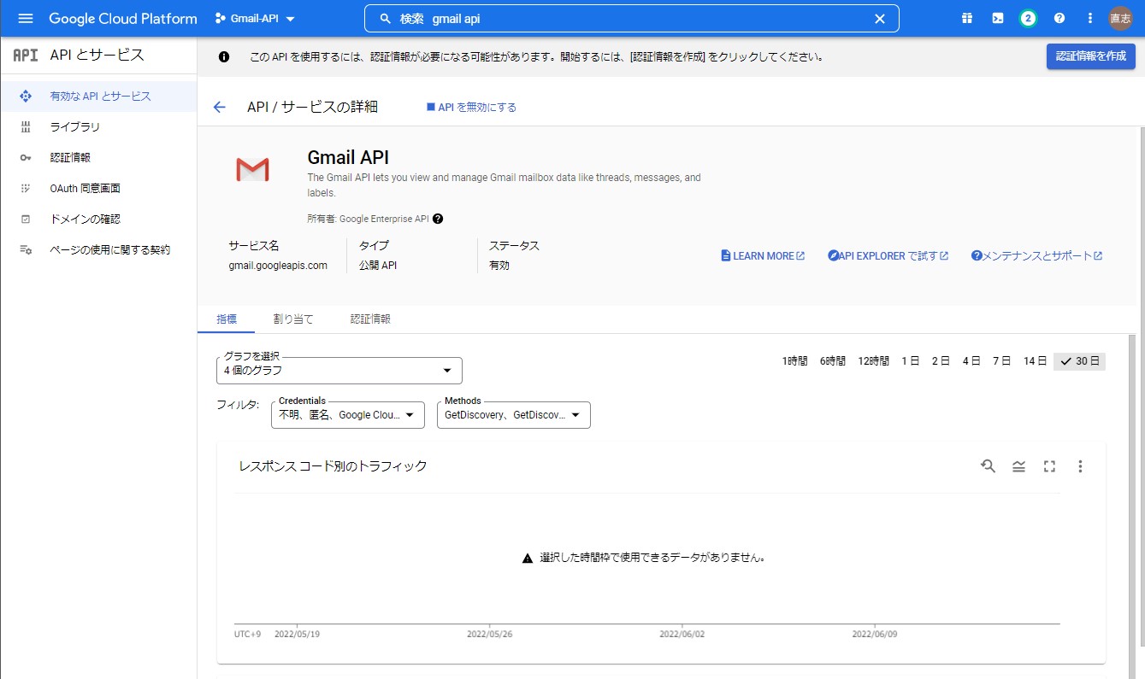Click the ページの使用に関する契約 settings icon
Screen dimensions: 1145x679
pos(26,250)
